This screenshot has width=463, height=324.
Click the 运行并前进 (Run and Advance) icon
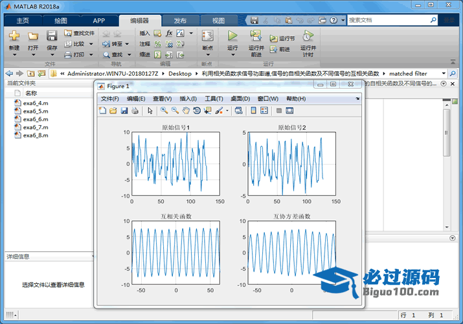point(256,36)
